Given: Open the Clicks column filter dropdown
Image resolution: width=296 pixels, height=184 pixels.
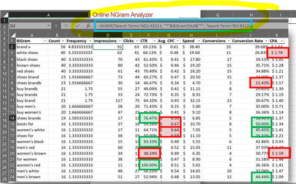Looking at the screenshot, I should coord(137,41).
